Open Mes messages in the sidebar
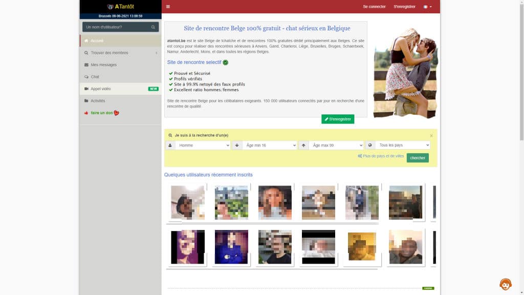This screenshot has width=524, height=295. point(120,65)
